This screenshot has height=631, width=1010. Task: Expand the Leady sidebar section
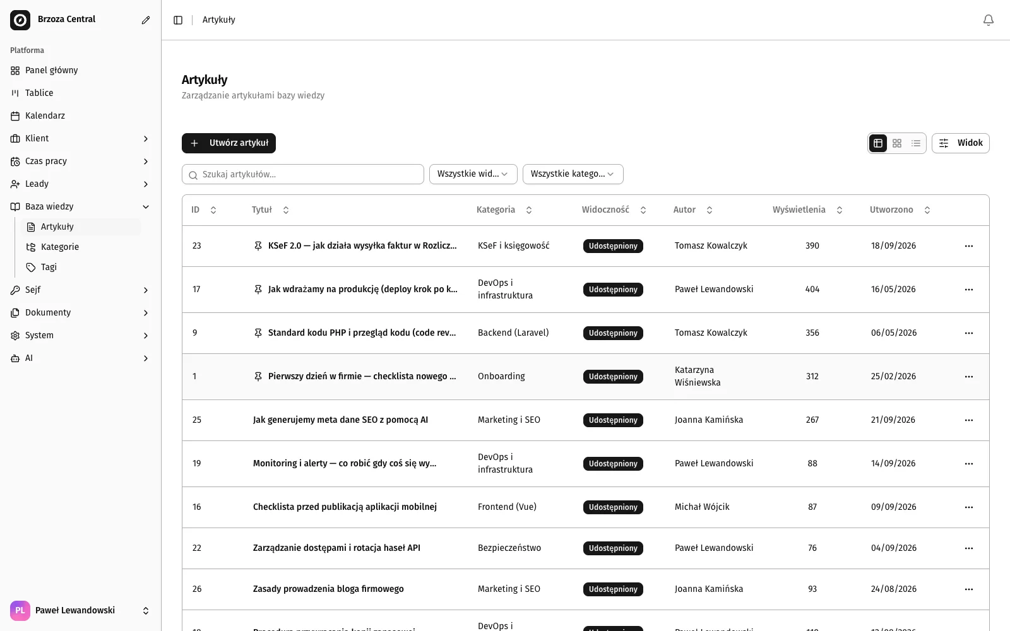click(x=81, y=184)
